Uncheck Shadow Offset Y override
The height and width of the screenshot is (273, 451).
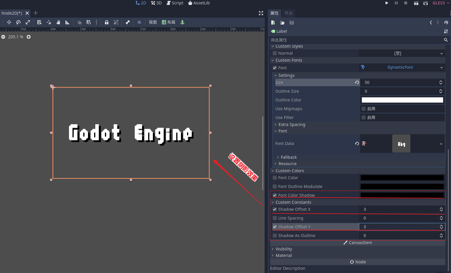click(x=275, y=227)
